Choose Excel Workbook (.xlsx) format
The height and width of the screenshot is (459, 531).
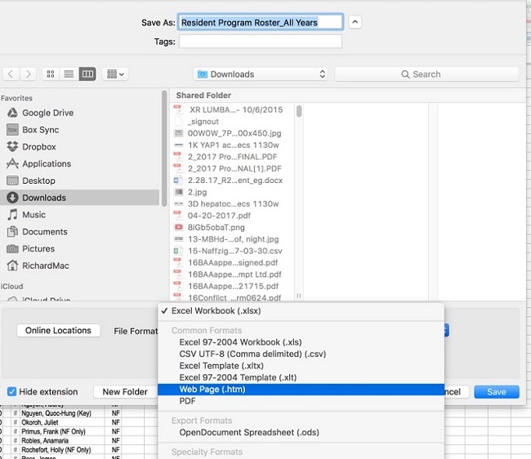(301, 310)
